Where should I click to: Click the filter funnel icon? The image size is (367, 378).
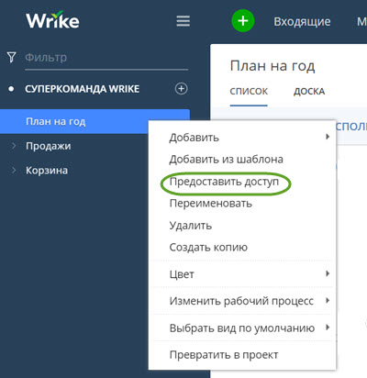click(x=12, y=57)
